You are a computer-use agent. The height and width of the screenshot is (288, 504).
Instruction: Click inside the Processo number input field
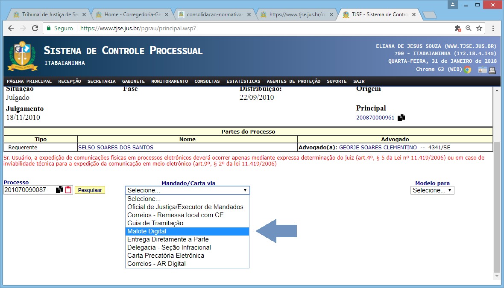coord(29,190)
